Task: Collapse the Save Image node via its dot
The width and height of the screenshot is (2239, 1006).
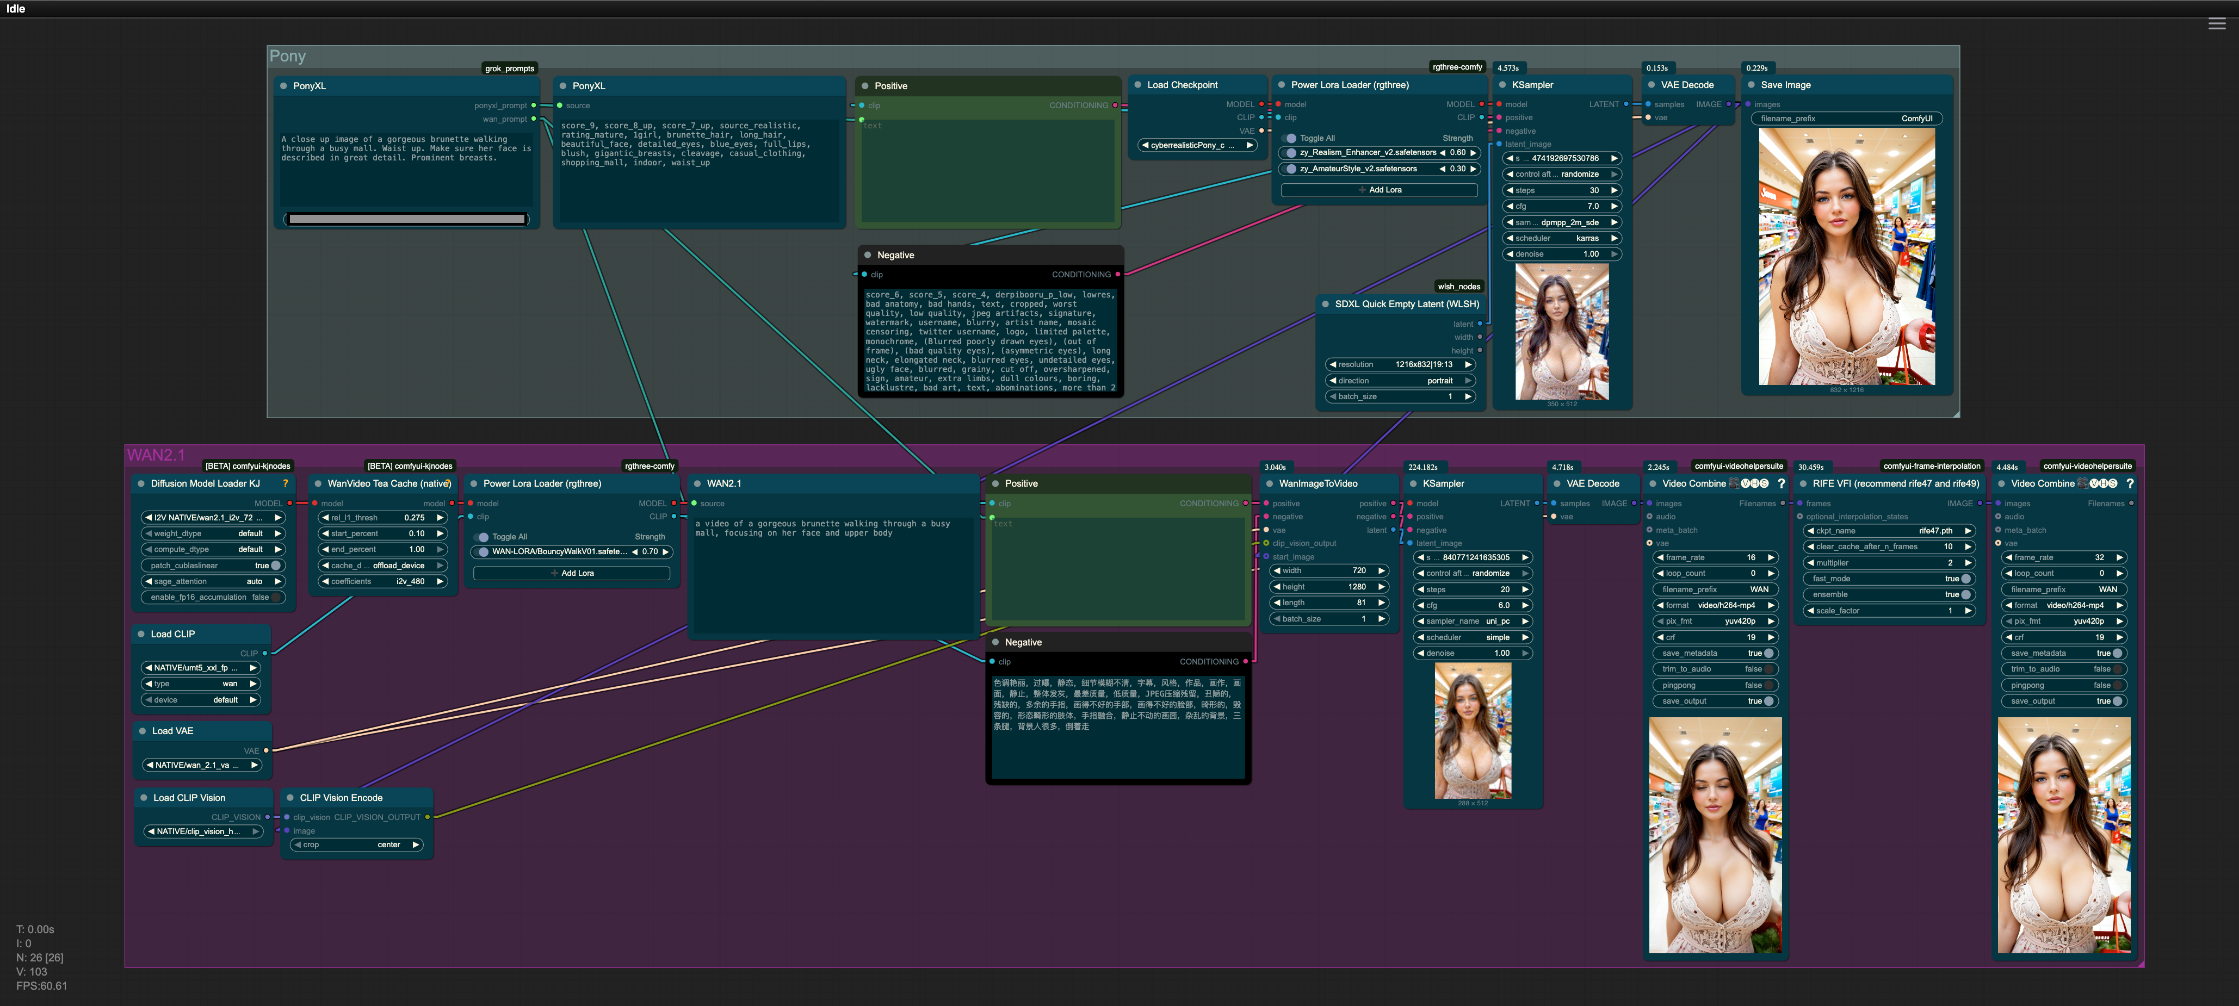Action: [x=1752, y=85]
